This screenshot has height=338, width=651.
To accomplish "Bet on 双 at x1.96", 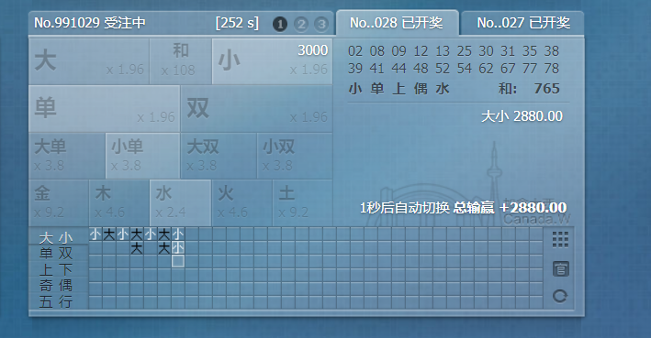I will (256, 108).
